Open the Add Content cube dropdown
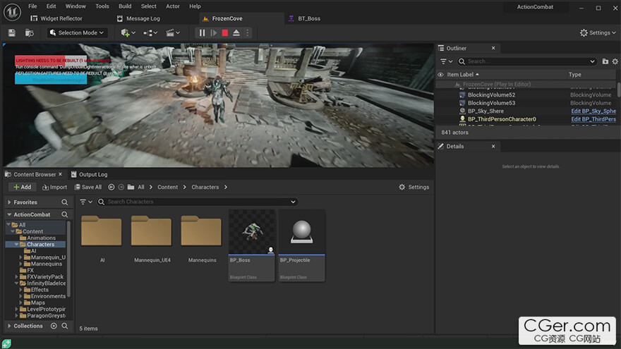Screen dimensions: 621x349 pyautogui.click(x=128, y=33)
